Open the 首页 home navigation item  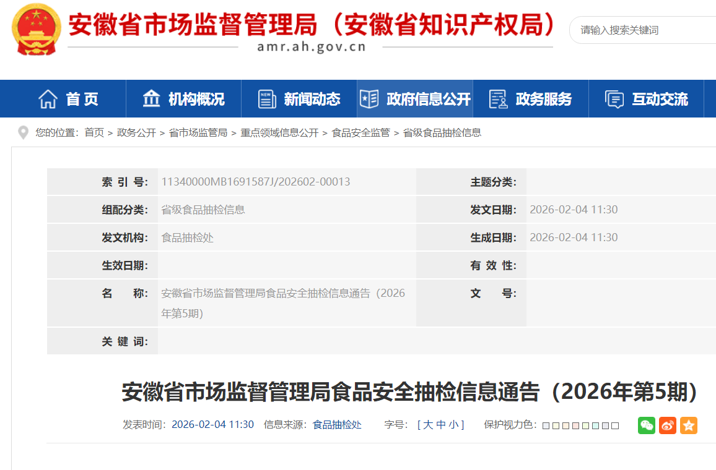(69, 99)
